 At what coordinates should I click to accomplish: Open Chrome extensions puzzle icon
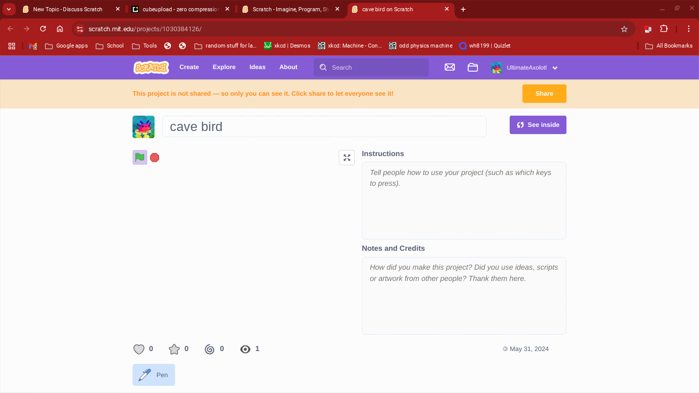pos(664,29)
